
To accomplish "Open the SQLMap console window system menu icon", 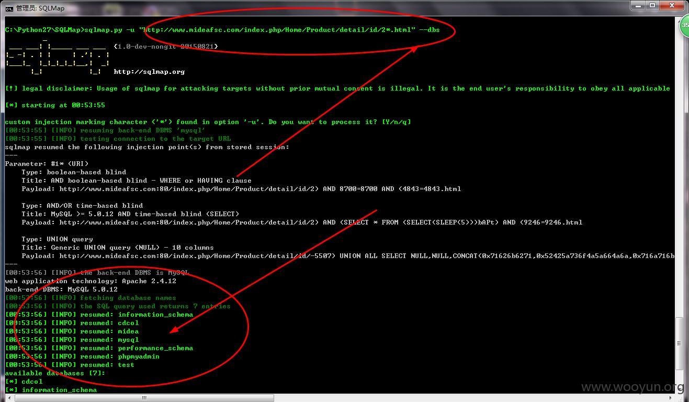I will 9,8.
